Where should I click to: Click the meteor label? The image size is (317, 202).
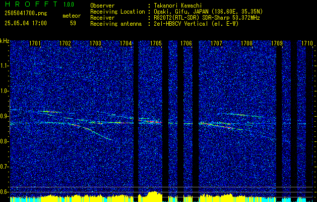tap(72, 16)
